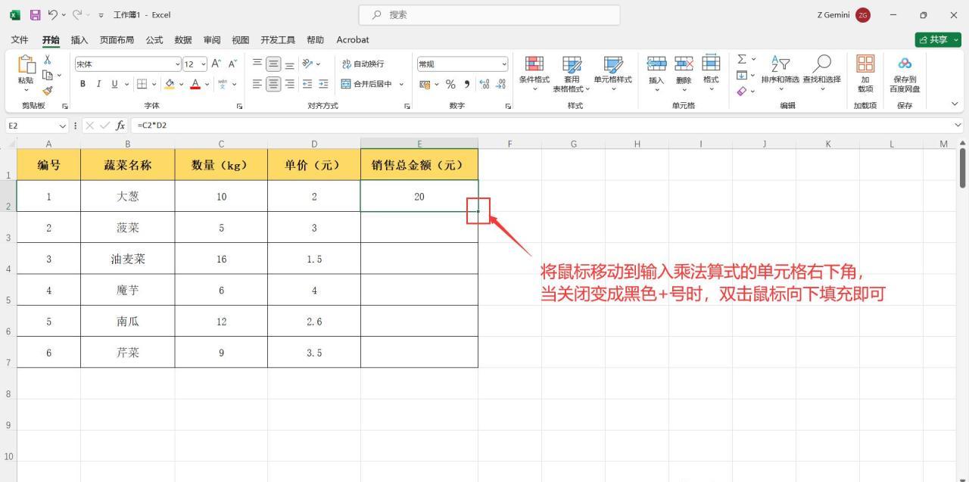Click the accounting number format icon

(x=424, y=84)
